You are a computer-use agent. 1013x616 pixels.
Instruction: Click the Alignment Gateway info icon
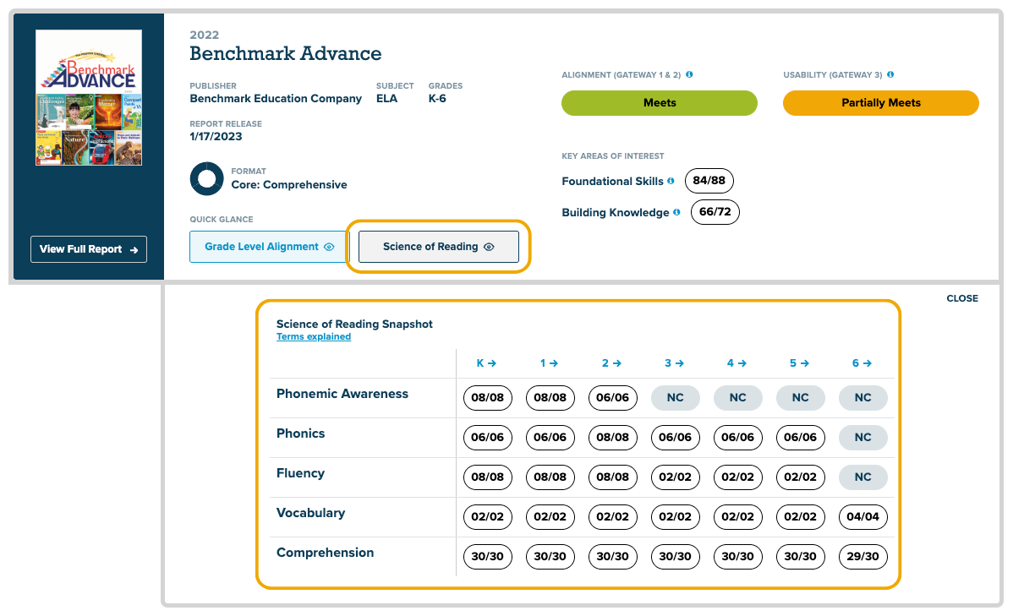click(x=689, y=74)
